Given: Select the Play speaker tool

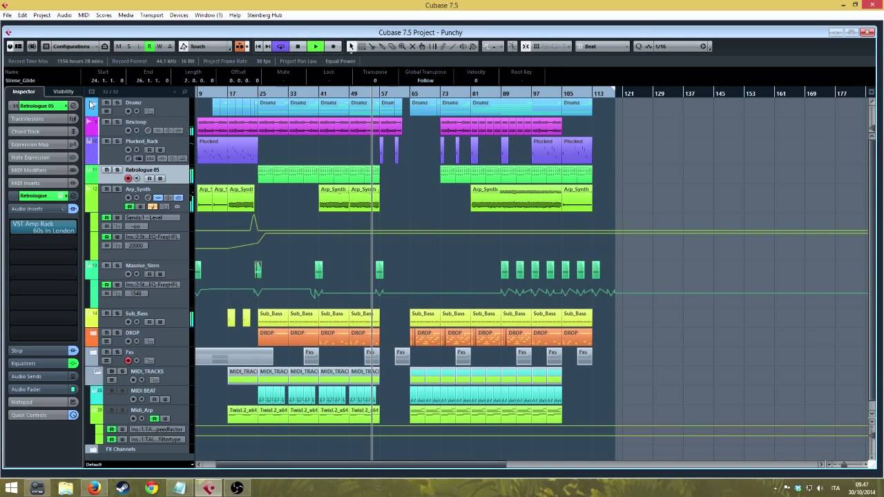Looking at the screenshot, I should tap(463, 46).
